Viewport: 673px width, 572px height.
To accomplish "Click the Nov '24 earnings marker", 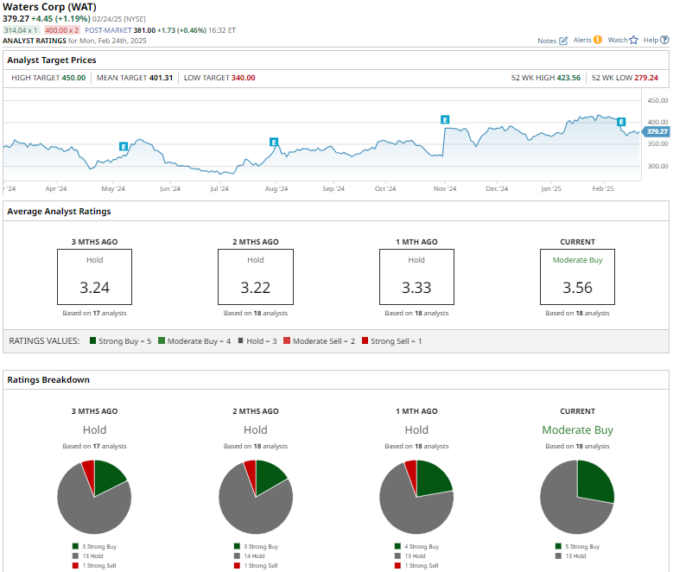I will pos(445,119).
